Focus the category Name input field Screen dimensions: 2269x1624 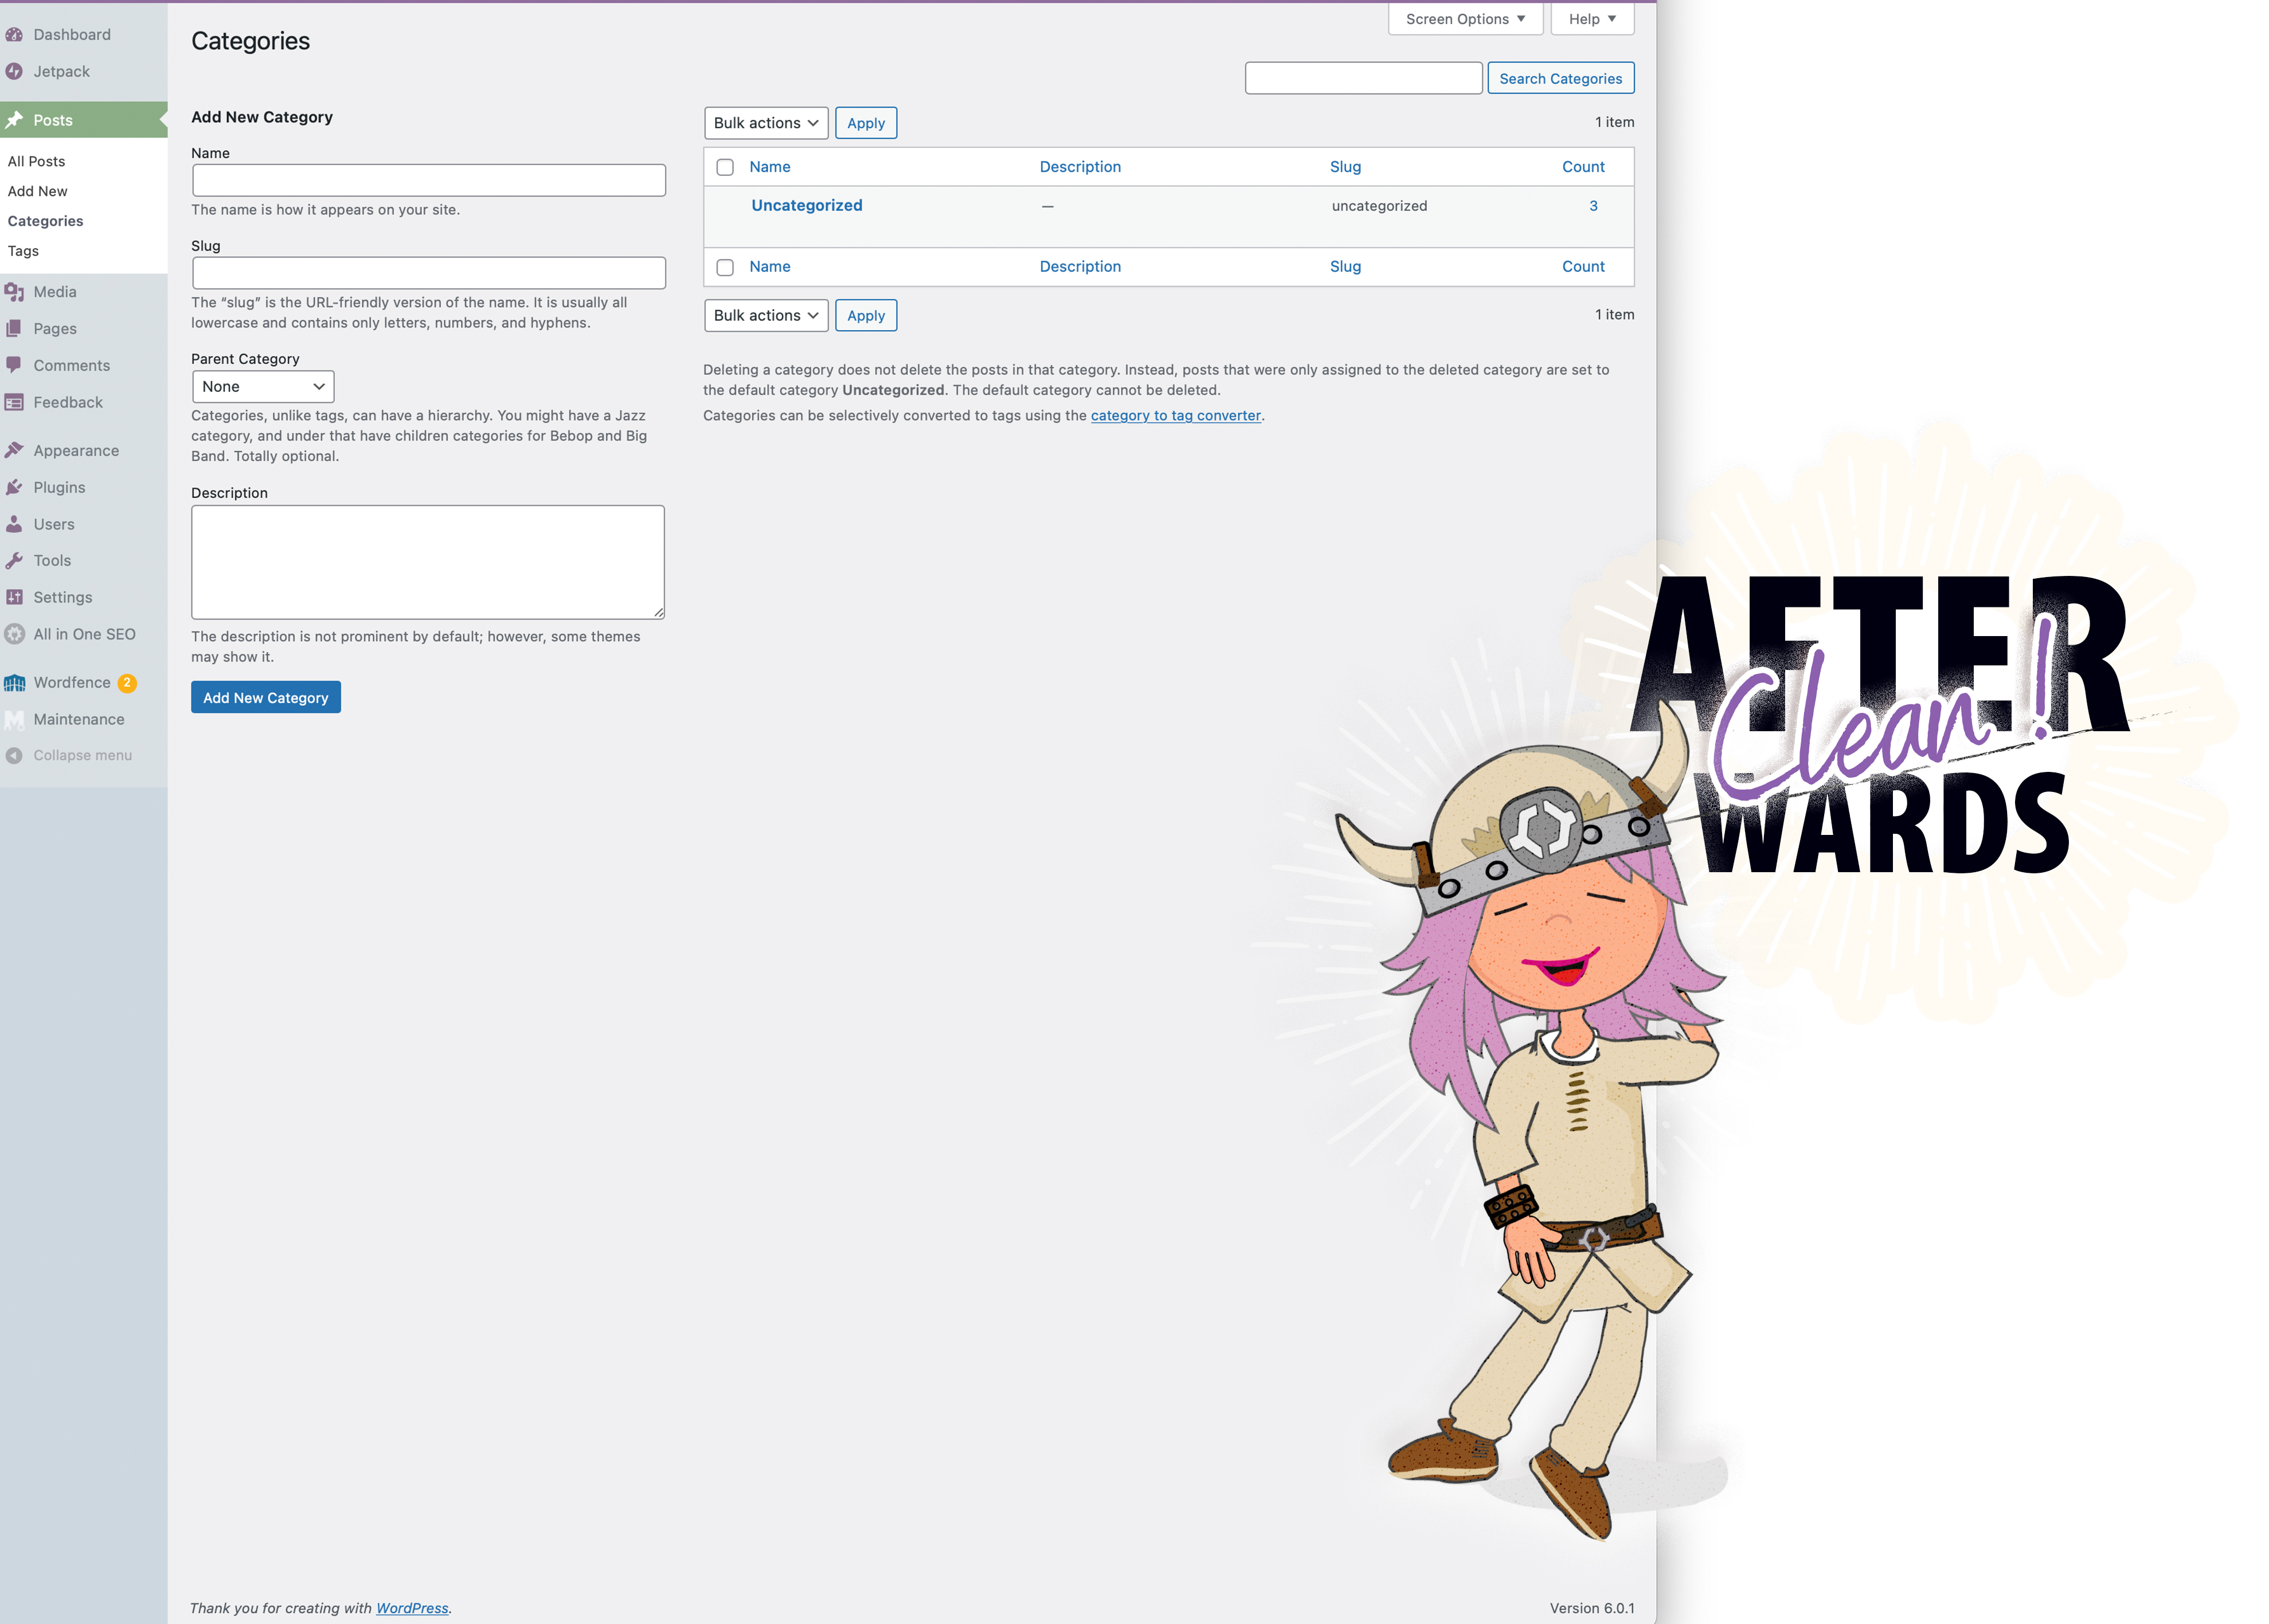(x=428, y=180)
